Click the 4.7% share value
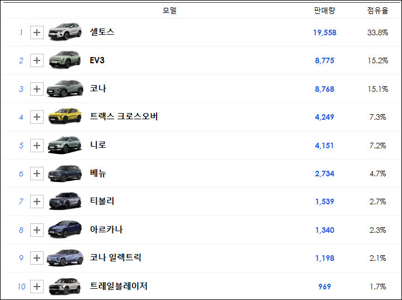Screen dimensions: 402x300 tap(377, 174)
